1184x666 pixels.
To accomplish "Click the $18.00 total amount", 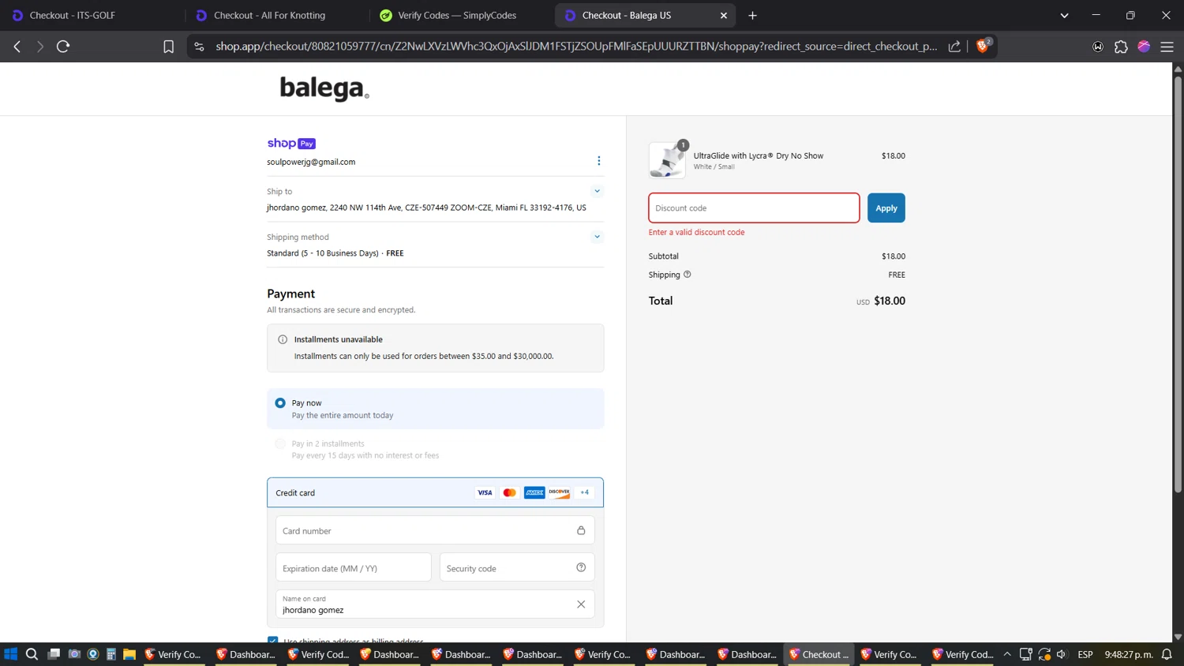I will click(x=890, y=301).
